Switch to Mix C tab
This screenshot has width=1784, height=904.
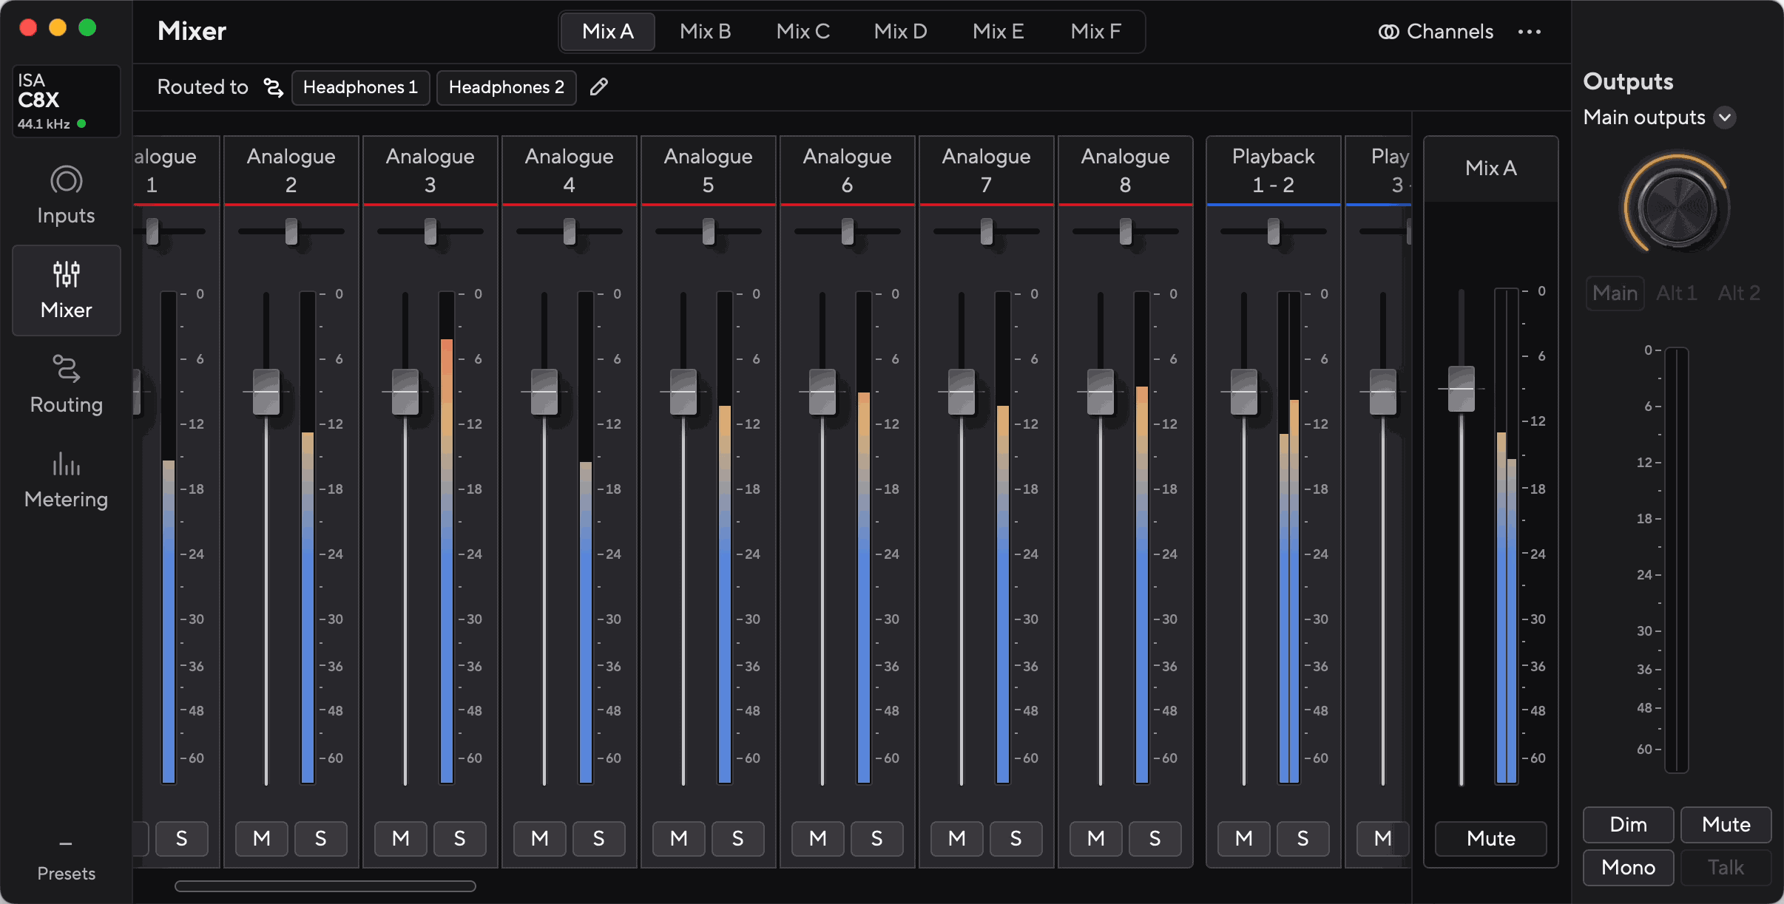point(803,32)
